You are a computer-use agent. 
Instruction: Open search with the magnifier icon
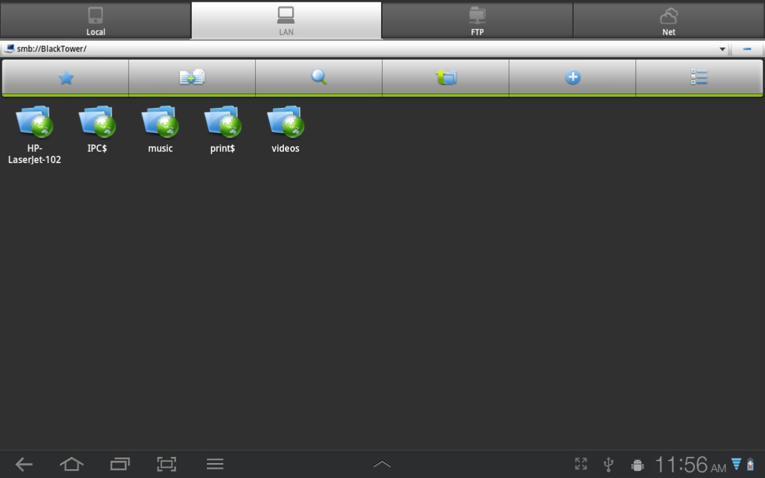click(319, 77)
